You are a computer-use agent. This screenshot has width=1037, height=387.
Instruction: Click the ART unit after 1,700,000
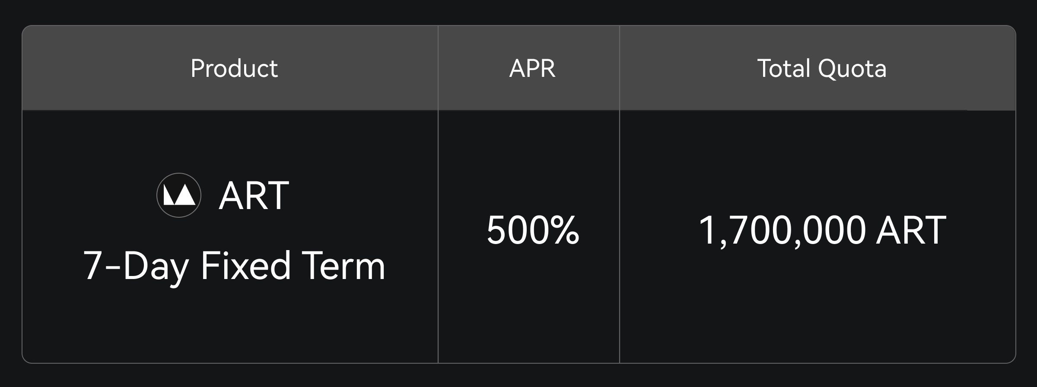click(x=911, y=230)
